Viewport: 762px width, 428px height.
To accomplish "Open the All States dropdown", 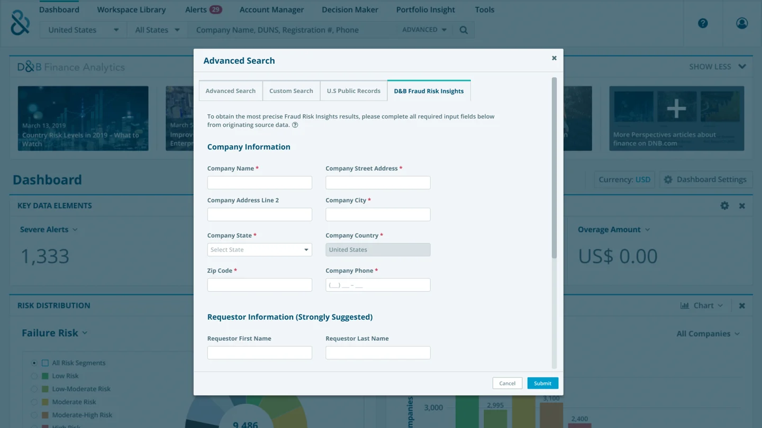I will (x=157, y=30).
